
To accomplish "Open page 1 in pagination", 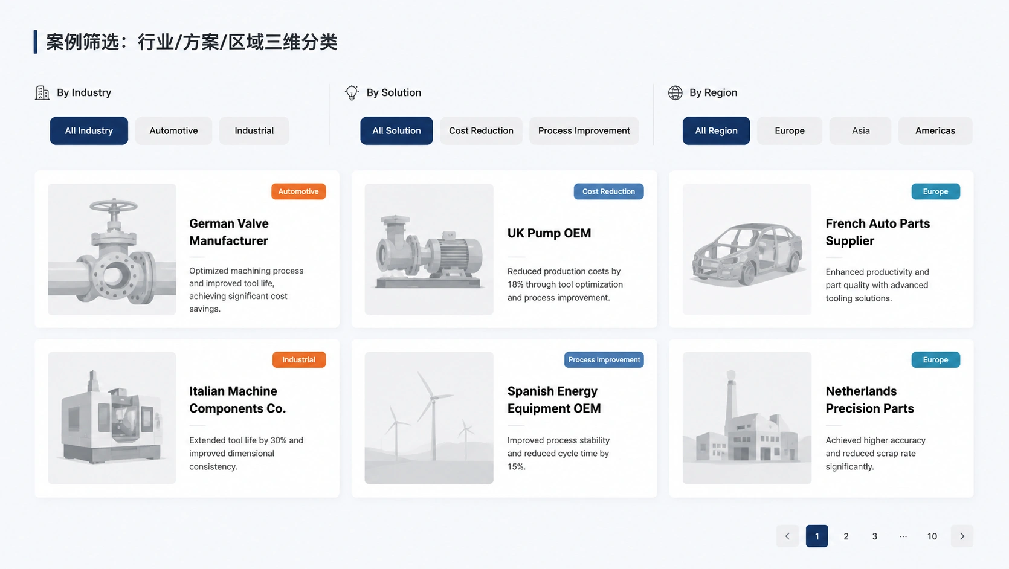I will pos(817,536).
